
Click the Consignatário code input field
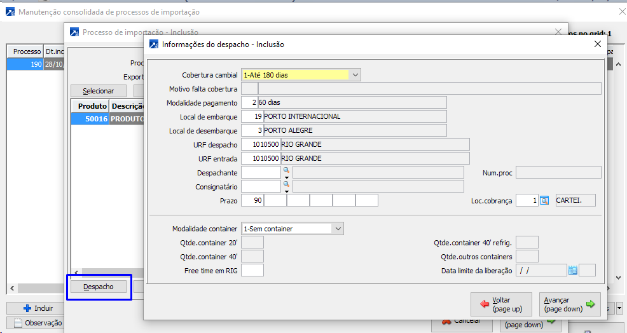(x=261, y=187)
